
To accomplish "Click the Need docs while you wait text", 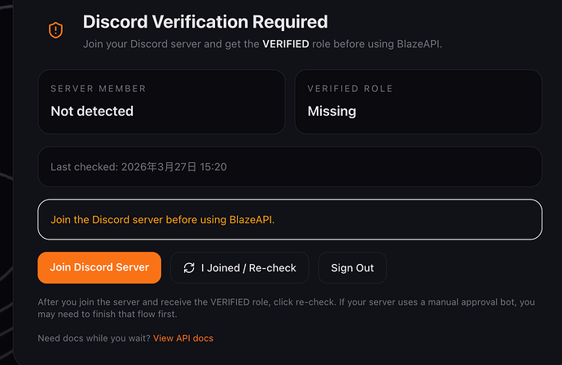I will click(94, 337).
